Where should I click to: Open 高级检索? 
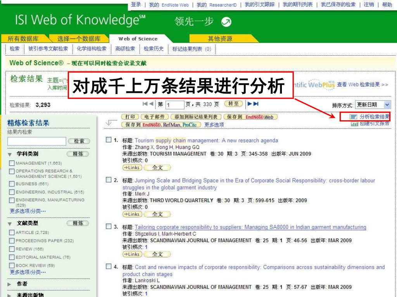click(125, 49)
